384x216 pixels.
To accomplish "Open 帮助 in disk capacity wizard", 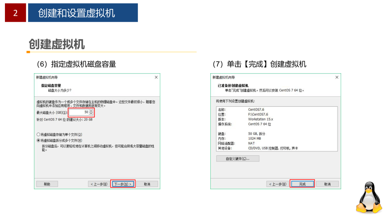I will (47, 184).
